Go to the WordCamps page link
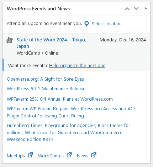 tap(51, 156)
